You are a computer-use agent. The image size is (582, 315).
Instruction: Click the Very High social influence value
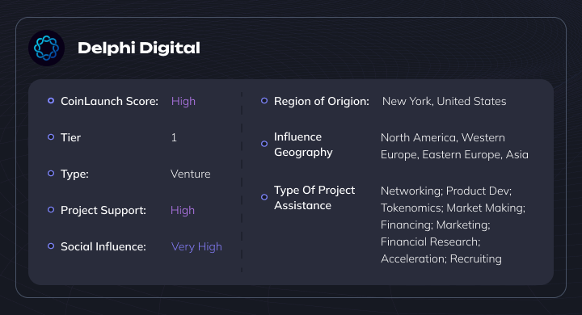click(x=196, y=246)
